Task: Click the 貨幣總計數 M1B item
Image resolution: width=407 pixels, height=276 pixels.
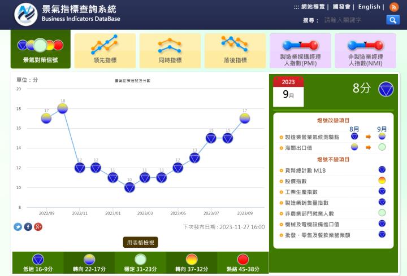Action: coord(305,170)
